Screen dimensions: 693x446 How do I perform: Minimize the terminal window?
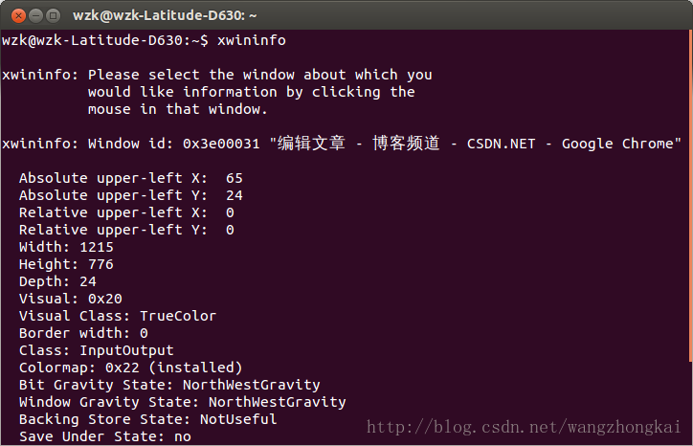click(x=35, y=16)
